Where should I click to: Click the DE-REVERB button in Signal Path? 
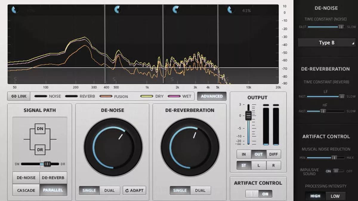[x=53, y=178]
